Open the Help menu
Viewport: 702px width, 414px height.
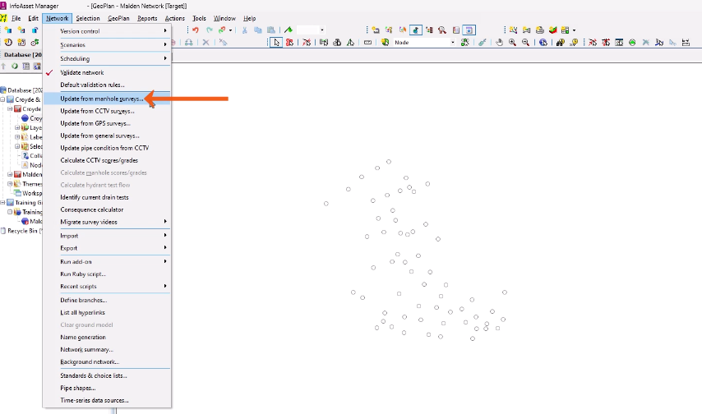coord(249,18)
